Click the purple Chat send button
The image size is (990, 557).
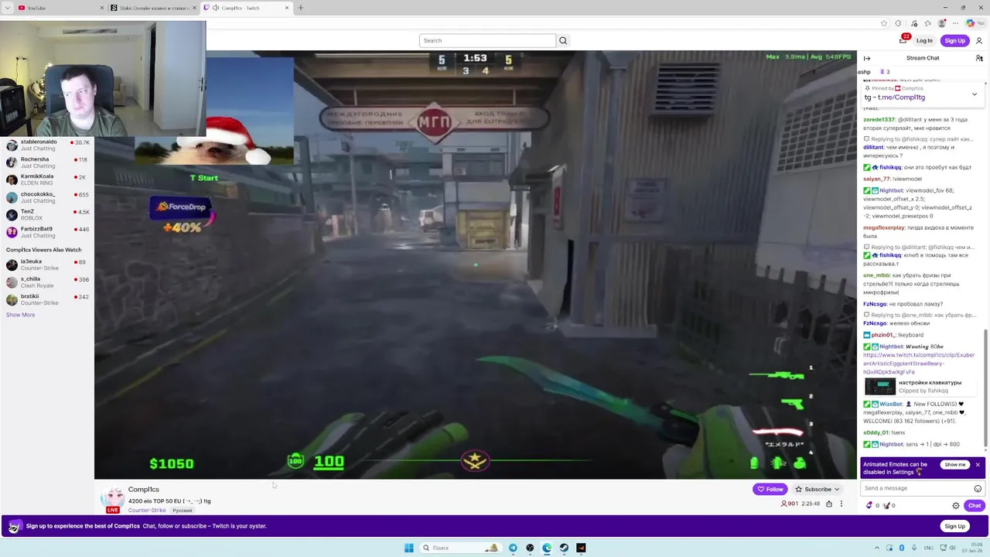974,505
